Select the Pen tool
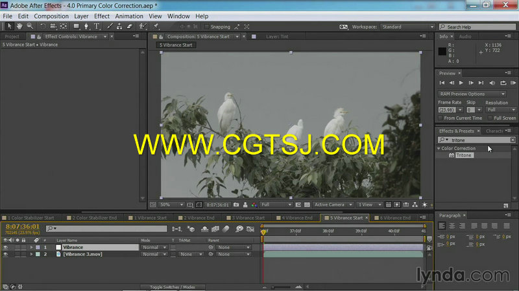The width and height of the screenshot is (519, 291). click(86, 27)
